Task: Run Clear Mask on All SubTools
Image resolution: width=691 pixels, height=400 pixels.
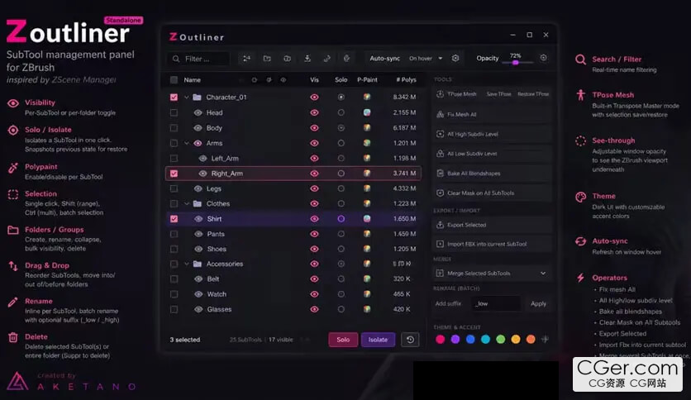Action: click(x=492, y=193)
